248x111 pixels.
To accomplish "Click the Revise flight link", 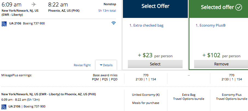I will click(x=82, y=65).
